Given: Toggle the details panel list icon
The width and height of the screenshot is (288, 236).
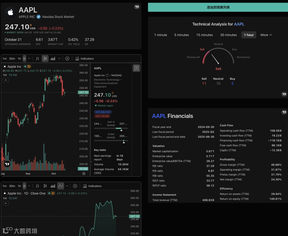Looking at the screenshot, I should [137, 68].
